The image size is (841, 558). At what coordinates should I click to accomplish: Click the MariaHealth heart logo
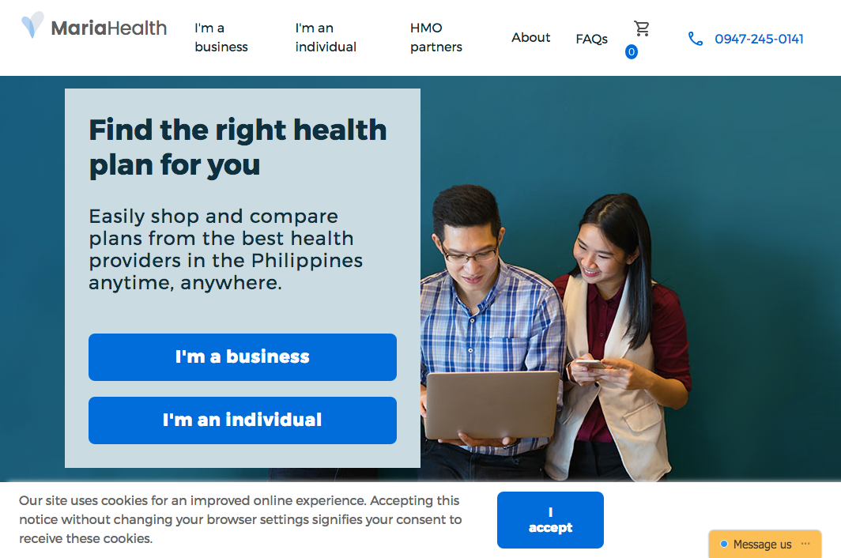click(32, 25)
